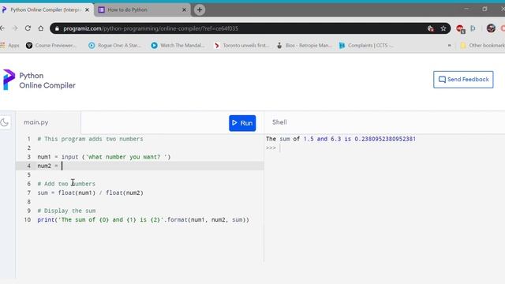This screenshot has height=284, width=505.
Task: Toggle dark mode moon icon
Action: (x=5, y=122)
